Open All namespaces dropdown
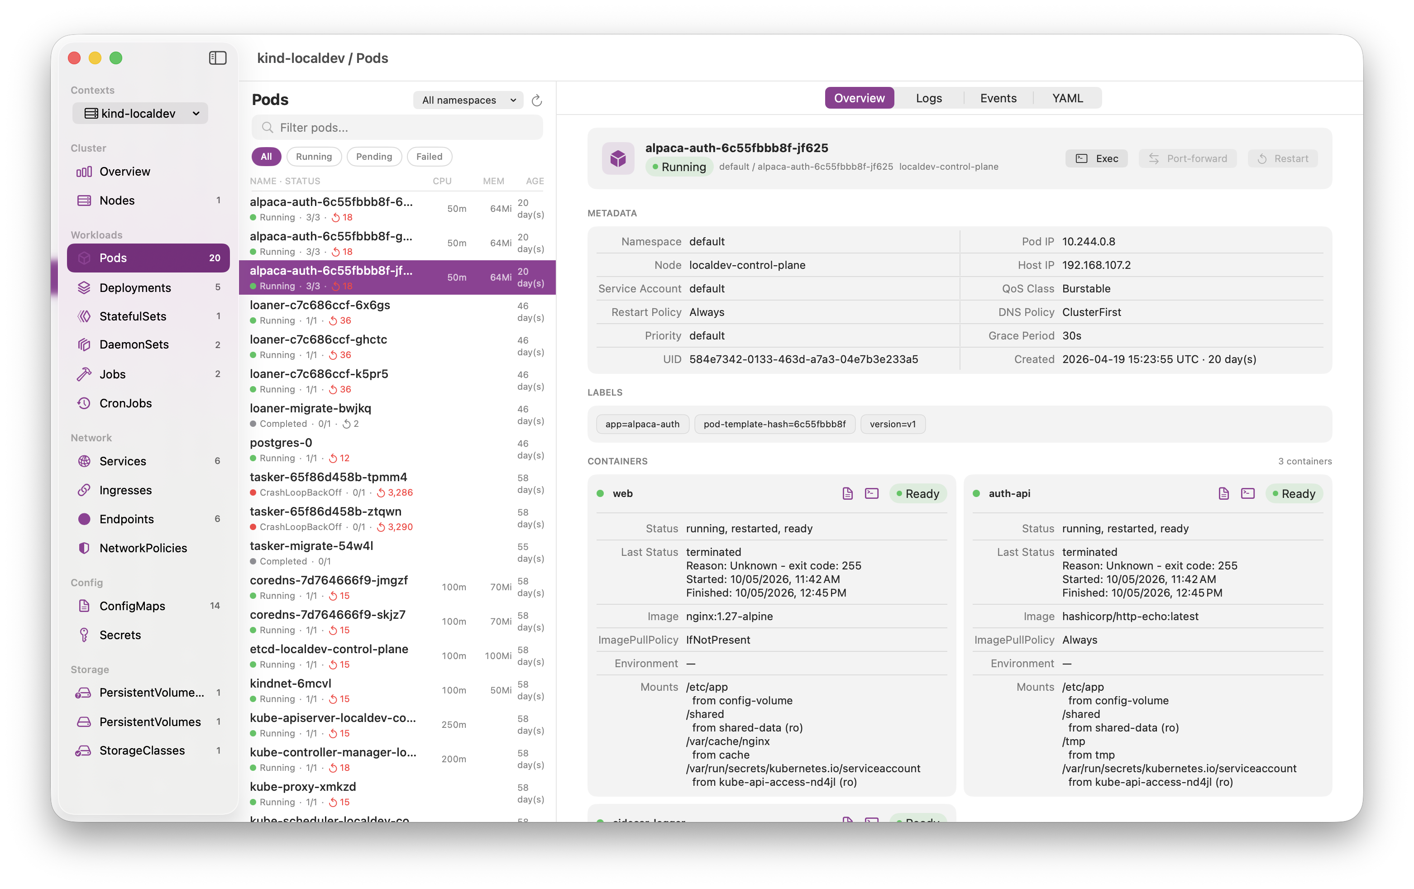This screenshot has width=1414, height=889. pos(468,100)
